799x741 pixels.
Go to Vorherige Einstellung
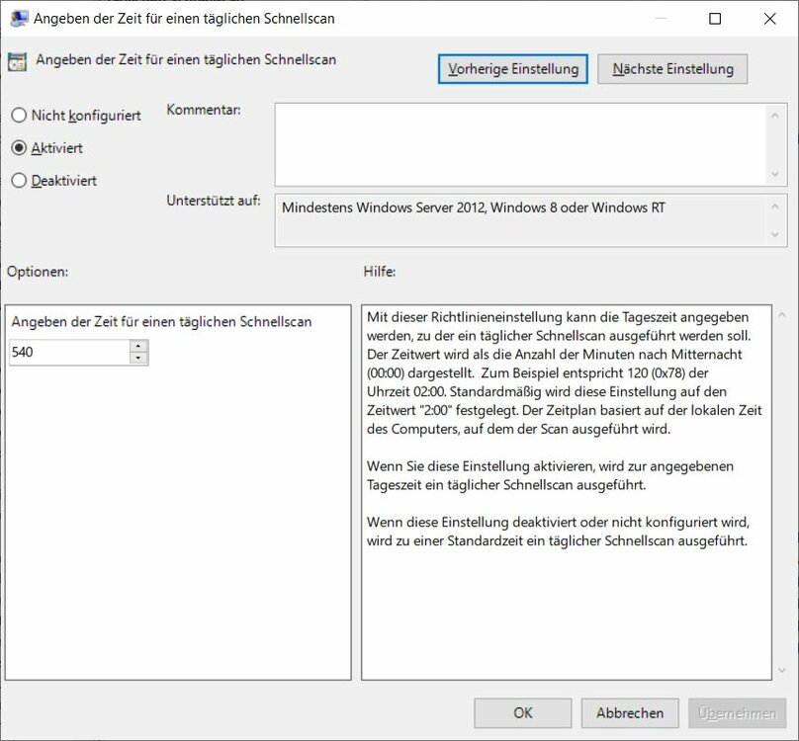click(513, 69)
